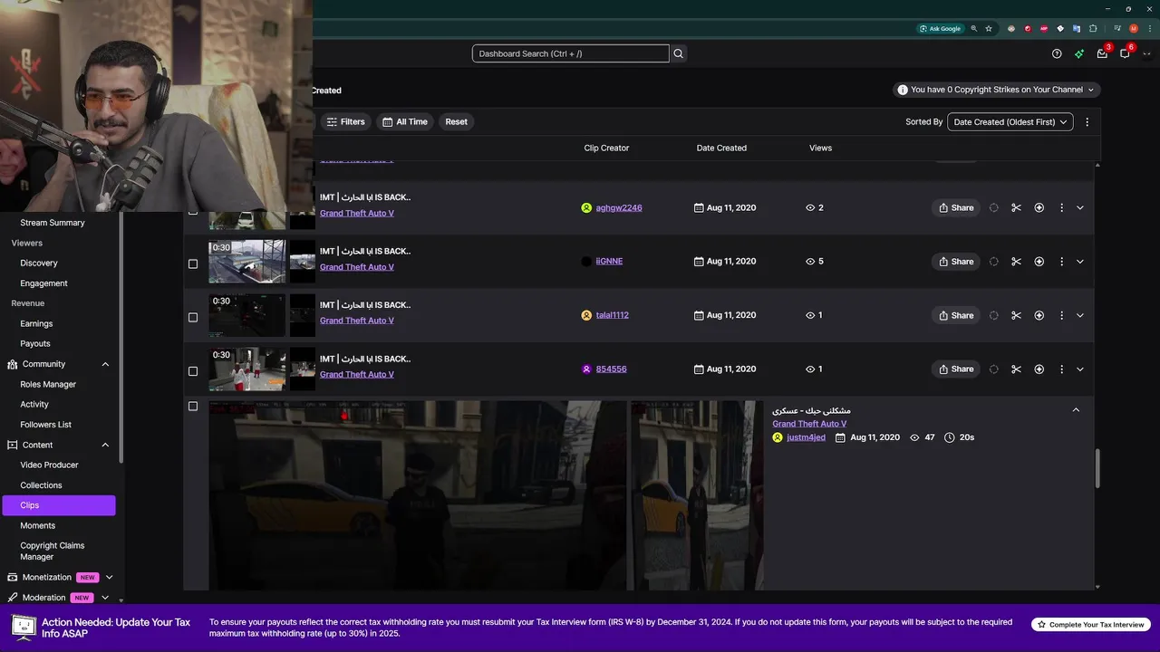Click Complete Your Tax Interview button
The image size is (1160, 652).
(x=1091, y=625)
